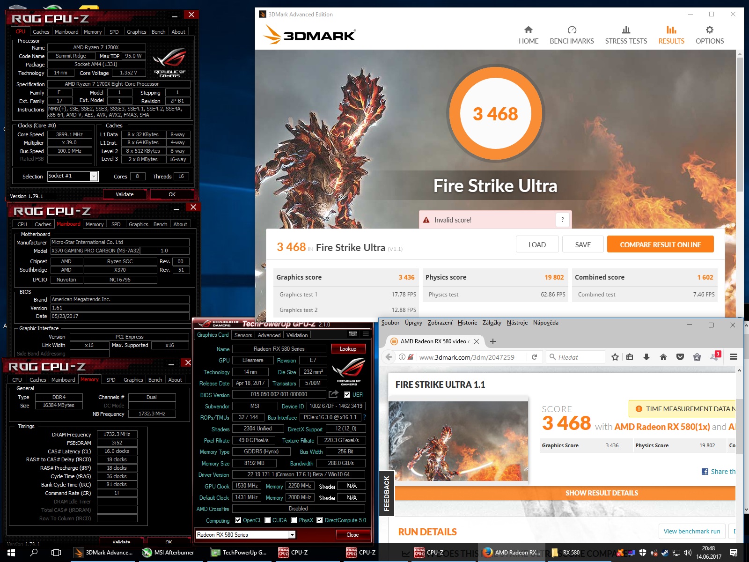Image resolution: width=749 pixels, height=562 pixels.
Task: Click COMPARE RESULT ONLINE button
Action: point(660,244)
